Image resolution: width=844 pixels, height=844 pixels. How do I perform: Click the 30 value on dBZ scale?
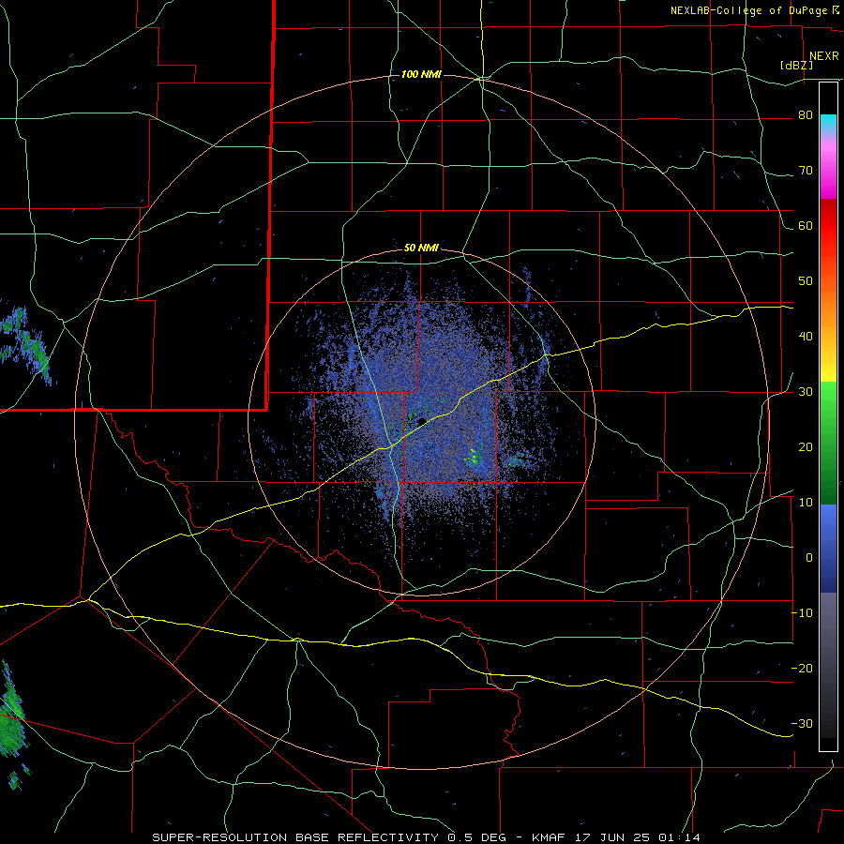click(806, 391)
